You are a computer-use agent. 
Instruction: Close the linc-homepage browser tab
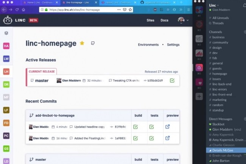[96, 3]
